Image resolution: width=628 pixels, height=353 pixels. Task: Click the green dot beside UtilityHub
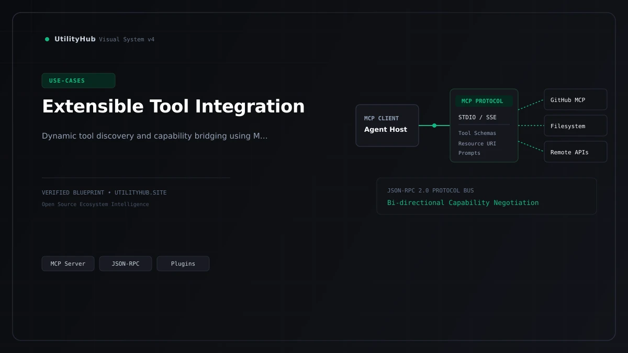[x=47, y=39]
